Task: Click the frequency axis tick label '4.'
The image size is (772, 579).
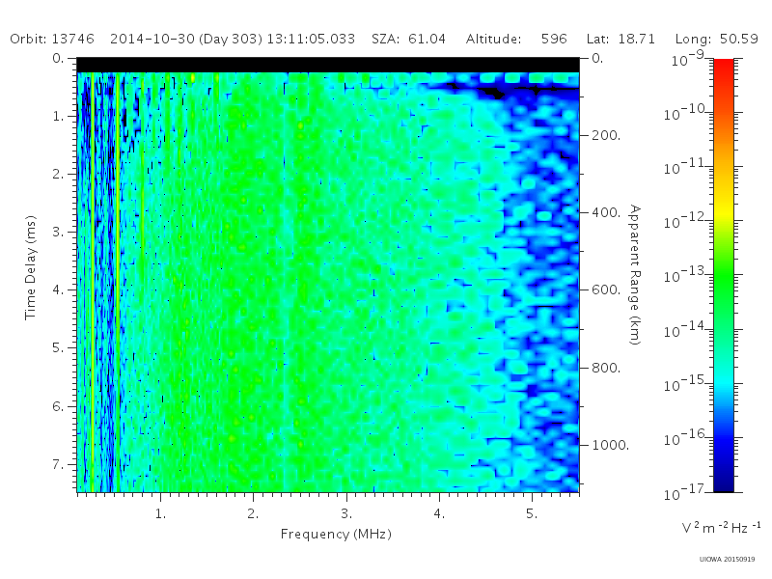Action: pos(439,513)
